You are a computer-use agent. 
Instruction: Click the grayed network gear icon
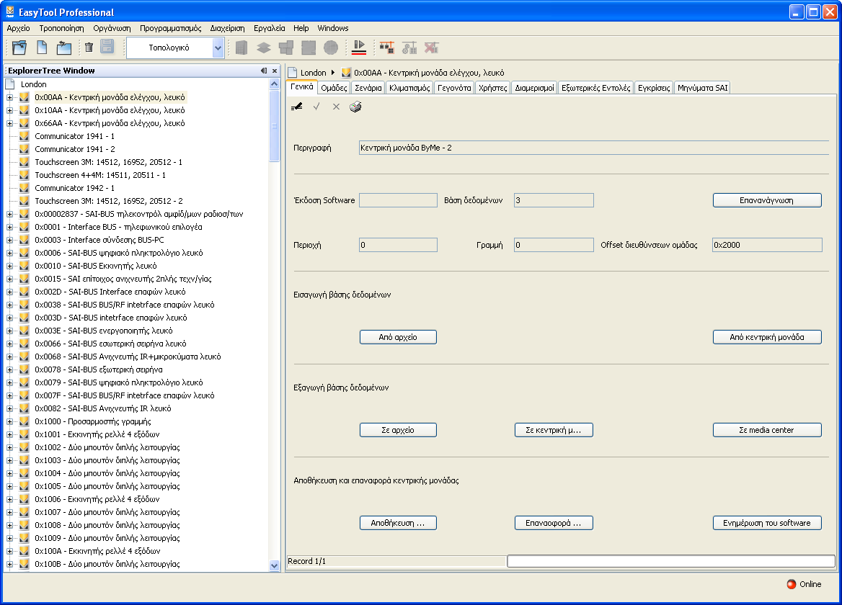[409, 48]
